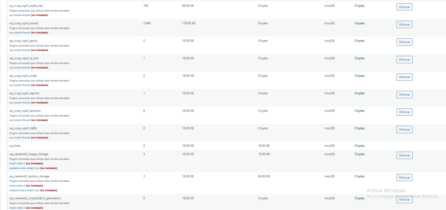446x210 pixels.
Task: Open smart-slider-3 link under section_storage table
Action: tap(17, 186)
